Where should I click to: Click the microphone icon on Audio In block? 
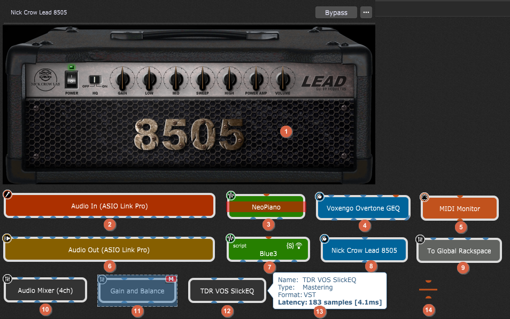7,194
